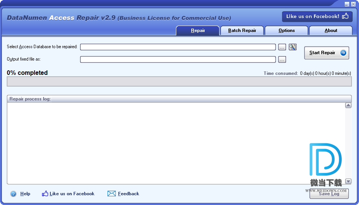Open the Options tab
This screenshot has width=359, height=205.
pos(286,30)
